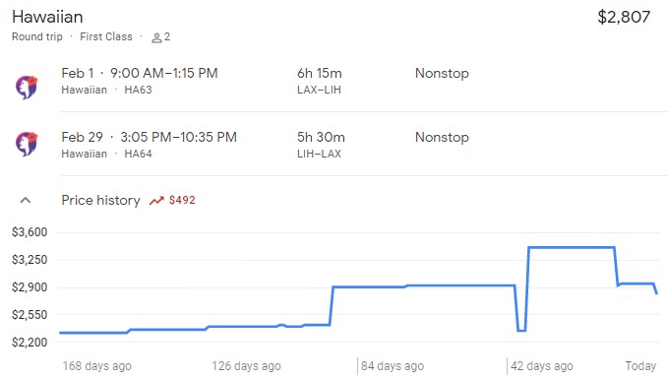Click the $3,600 price axis label

click(30, 232)
